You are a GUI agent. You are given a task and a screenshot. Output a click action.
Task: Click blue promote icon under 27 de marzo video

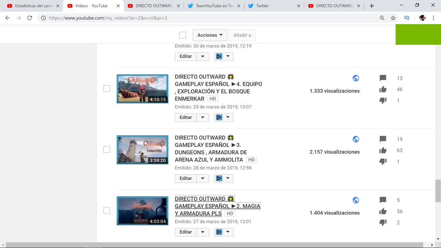(219, 232)
